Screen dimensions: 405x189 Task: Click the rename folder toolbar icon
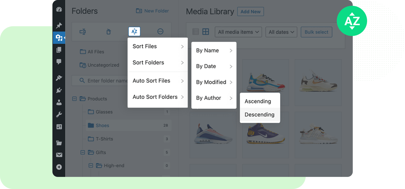pos(83,32)
